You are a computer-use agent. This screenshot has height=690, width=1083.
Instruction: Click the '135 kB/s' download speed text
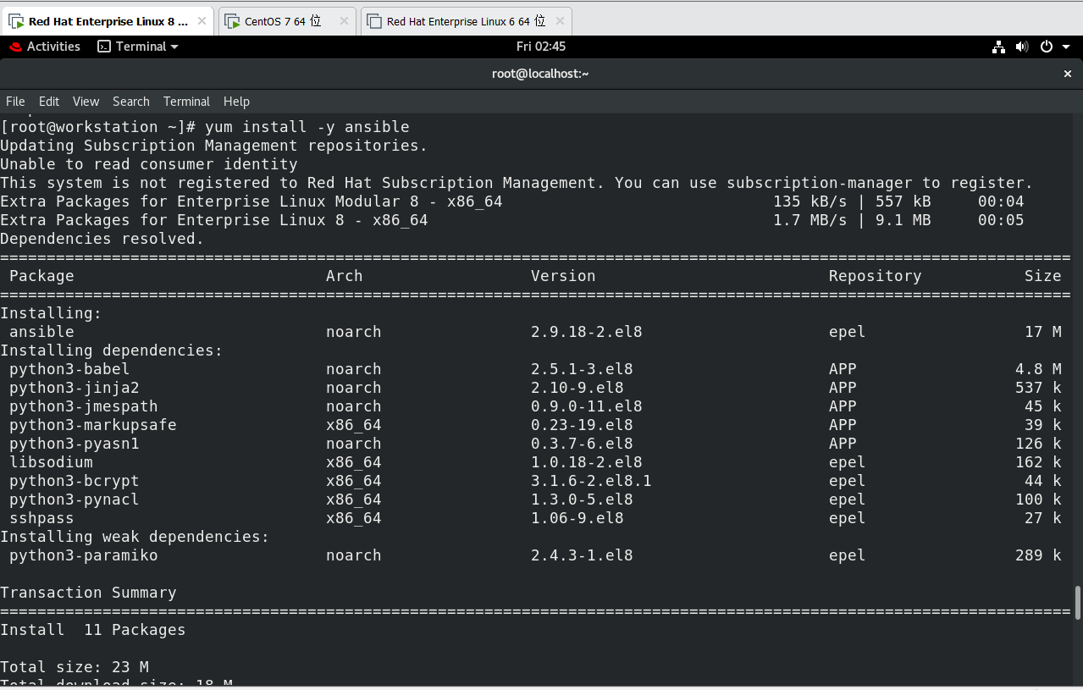point(809,201)
